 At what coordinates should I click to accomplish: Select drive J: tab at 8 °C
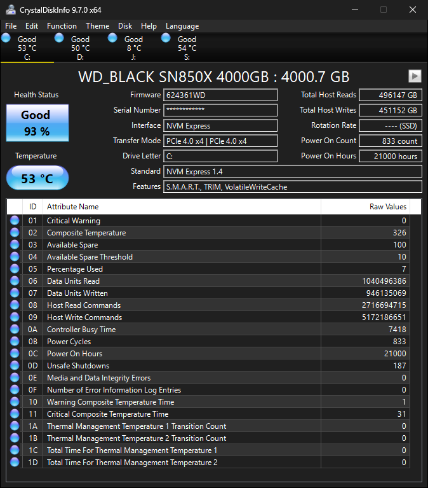click(x=133, y=48)
